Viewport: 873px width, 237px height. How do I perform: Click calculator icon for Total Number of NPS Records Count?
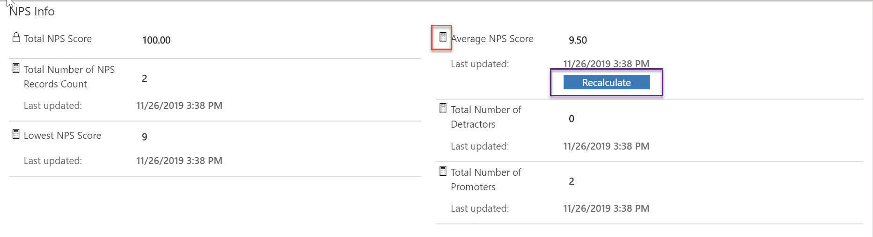16,68
